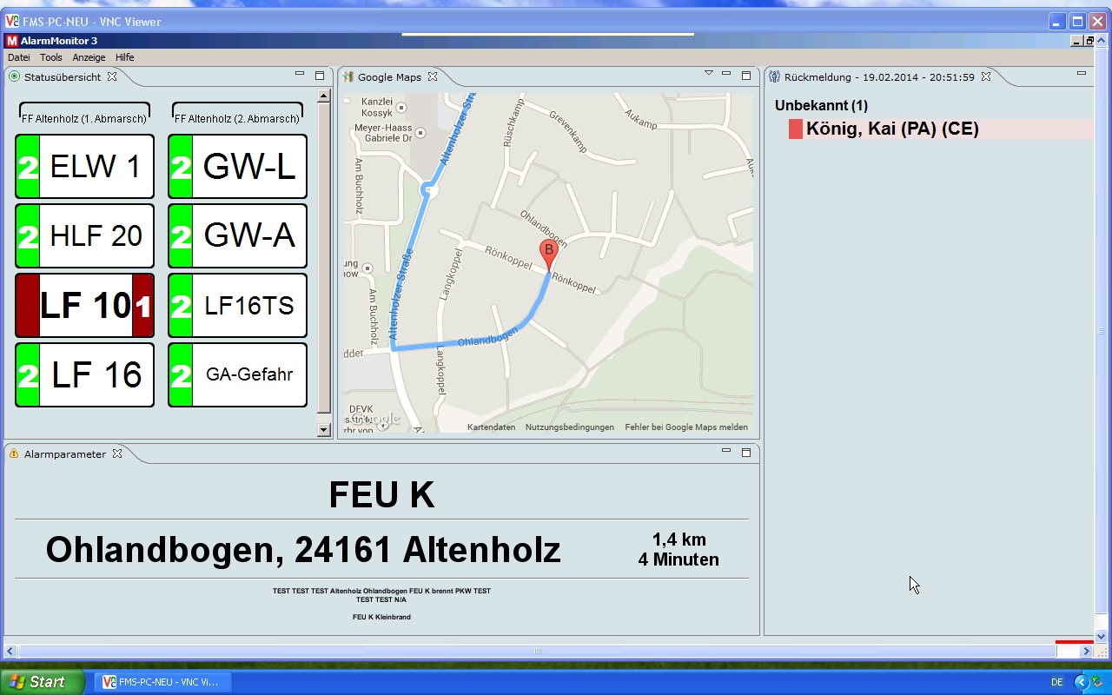Open the Google Maps view menu dropdown
Image resolution: width=1112 pixels, height=695 pixels.
(x=709, y=74)
